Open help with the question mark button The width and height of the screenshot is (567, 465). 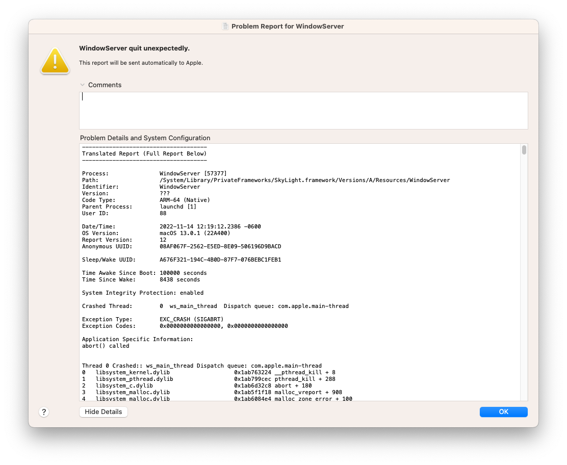point(44,412)
